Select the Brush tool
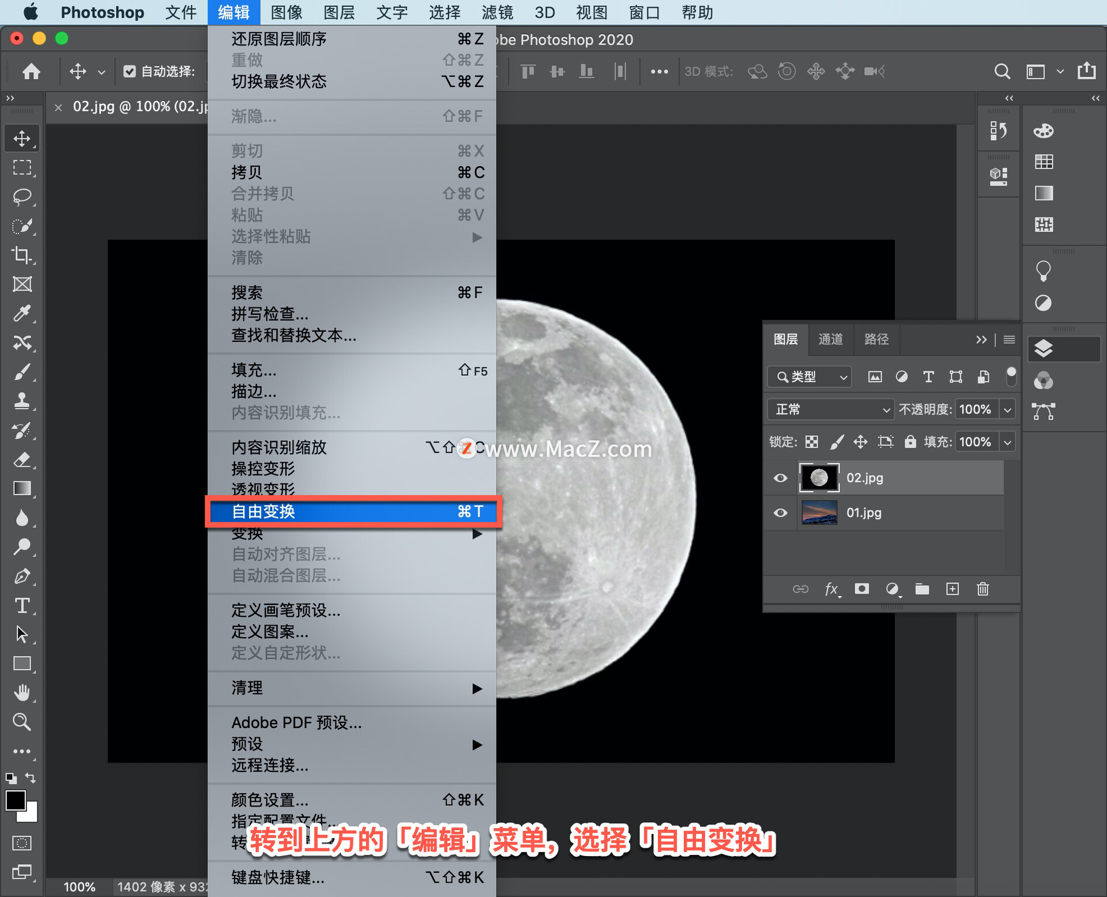Viewport: 1107px width, 897px height. (22, 372)
